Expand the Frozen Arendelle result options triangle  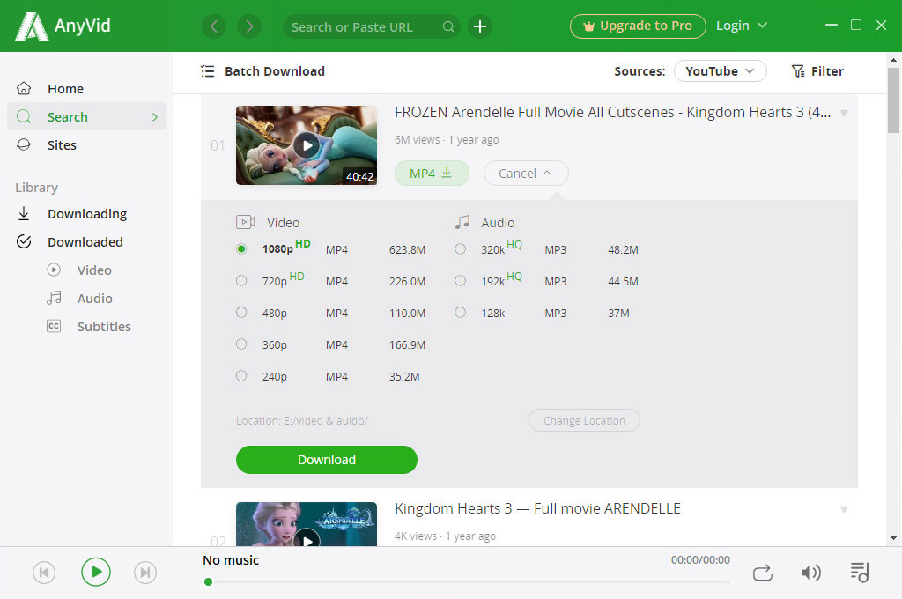(844, 113)
